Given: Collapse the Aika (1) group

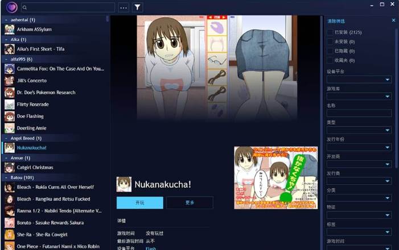Looking at the screenshot, I should pyautogui.click(x=6, y=39).
